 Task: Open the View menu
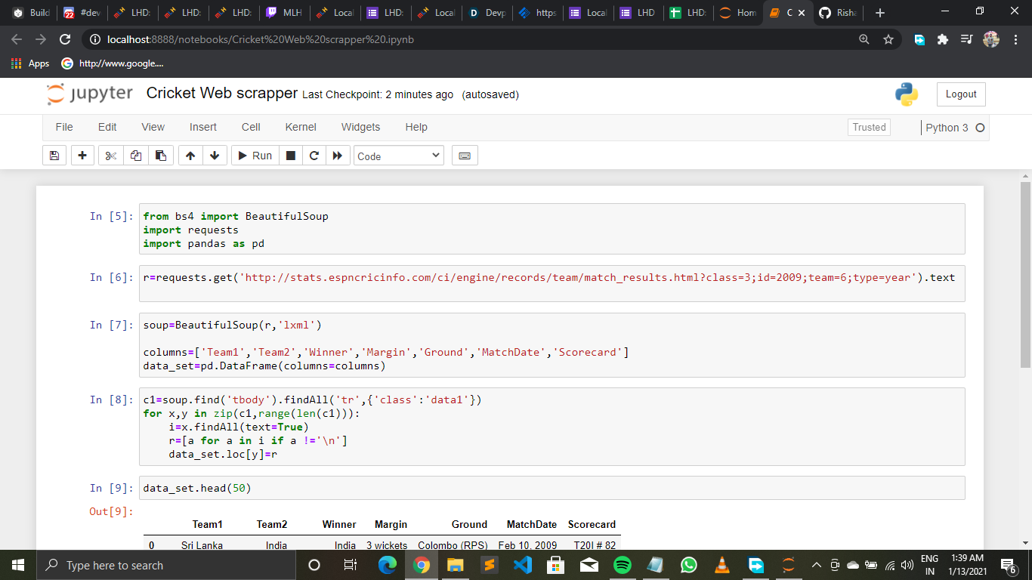click(153, 127)
